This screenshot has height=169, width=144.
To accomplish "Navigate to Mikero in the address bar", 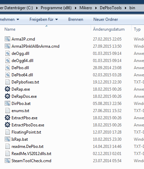I will (86, 8).
